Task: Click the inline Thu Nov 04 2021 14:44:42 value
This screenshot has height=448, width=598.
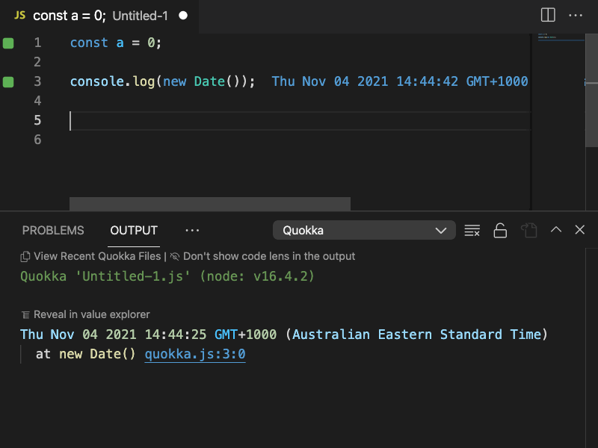Action: [400, 81]
